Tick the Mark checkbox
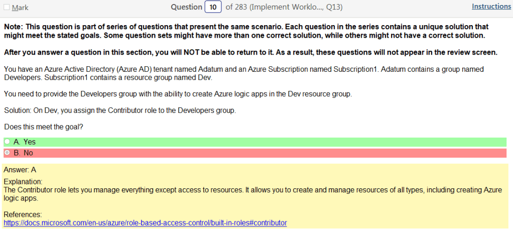Image resolution: width=513 pixels, height=234 pixels. pos(7,8)
